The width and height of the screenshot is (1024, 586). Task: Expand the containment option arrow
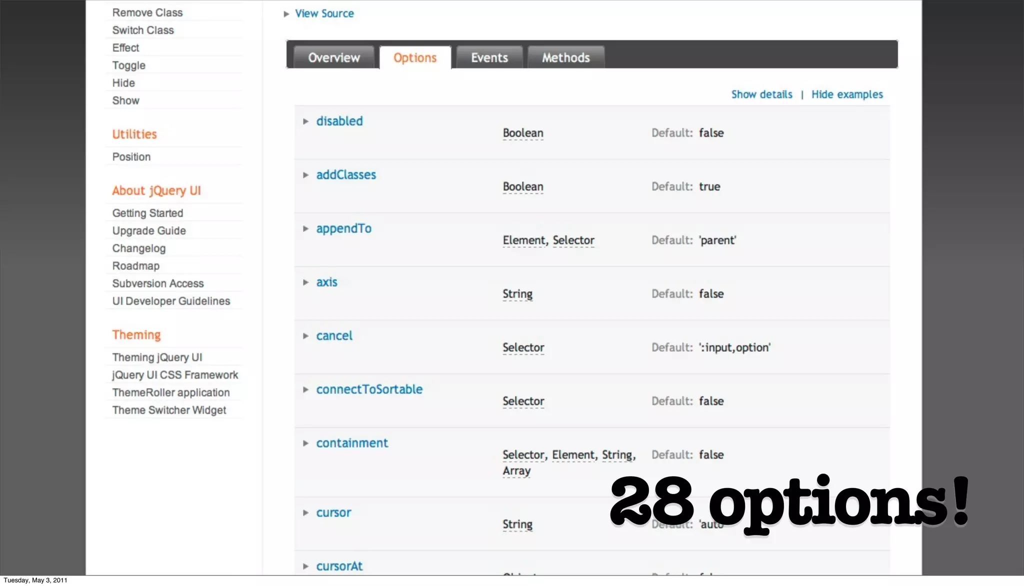(x=305, y=443)
